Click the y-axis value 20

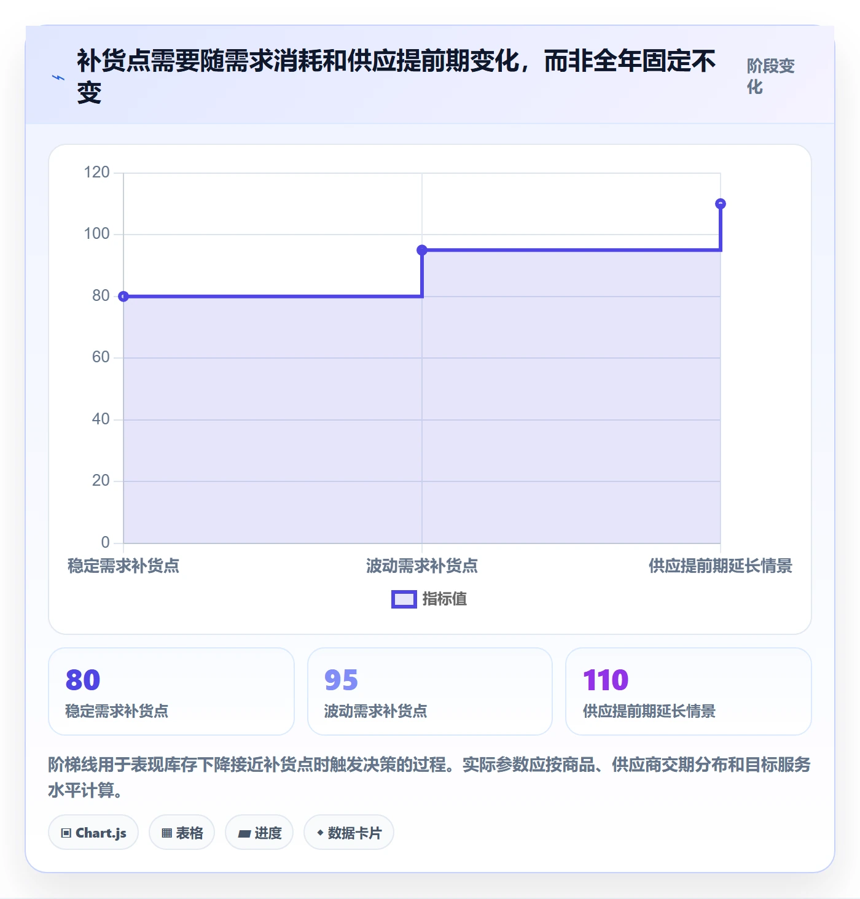click(x=101, y=481)
